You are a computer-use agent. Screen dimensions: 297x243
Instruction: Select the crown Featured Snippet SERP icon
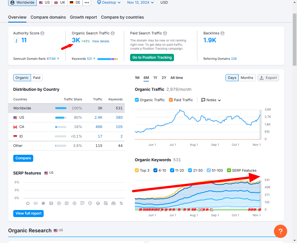click(28, 203)
